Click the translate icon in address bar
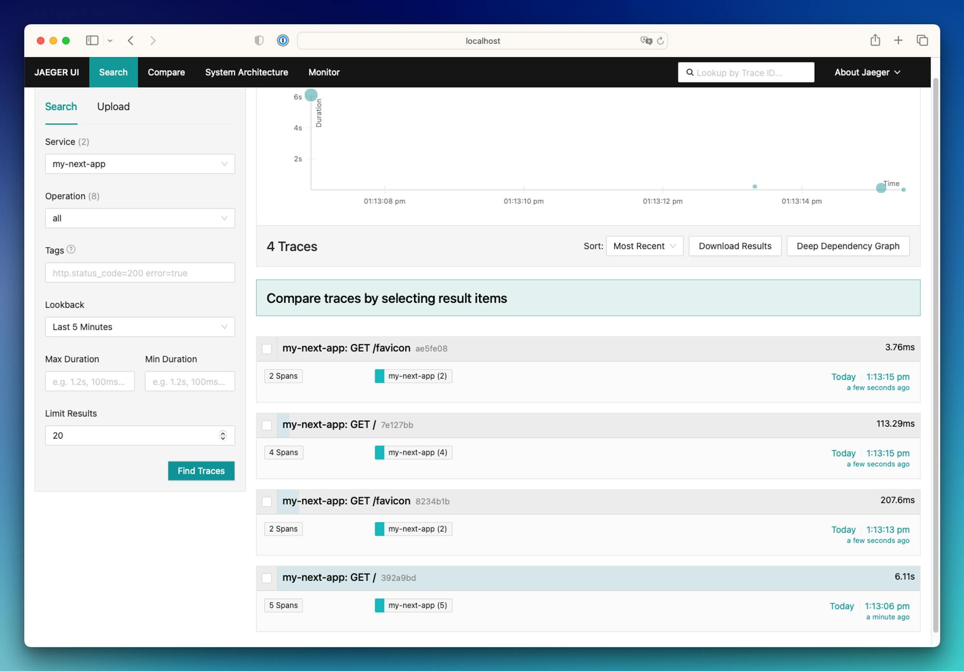Image resolution: width=964 pixels, height=671 pixels. tap(646, 41)
